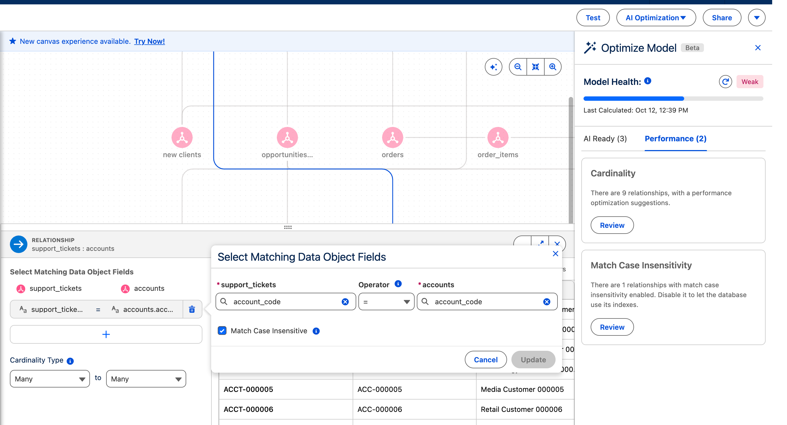Viewport: 787px width, 425px height.
Task: Click the ACCT-000005 table cell
Action: [286, 389]
